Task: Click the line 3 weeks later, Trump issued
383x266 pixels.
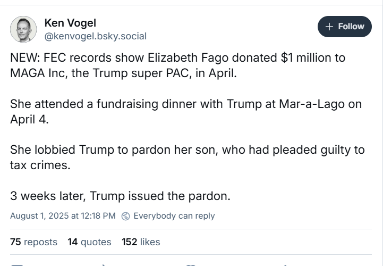Action: (x=120, y=196)
